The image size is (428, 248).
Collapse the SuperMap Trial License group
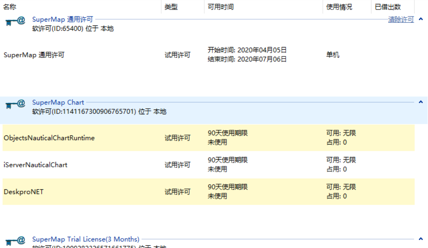click(421, 239)
